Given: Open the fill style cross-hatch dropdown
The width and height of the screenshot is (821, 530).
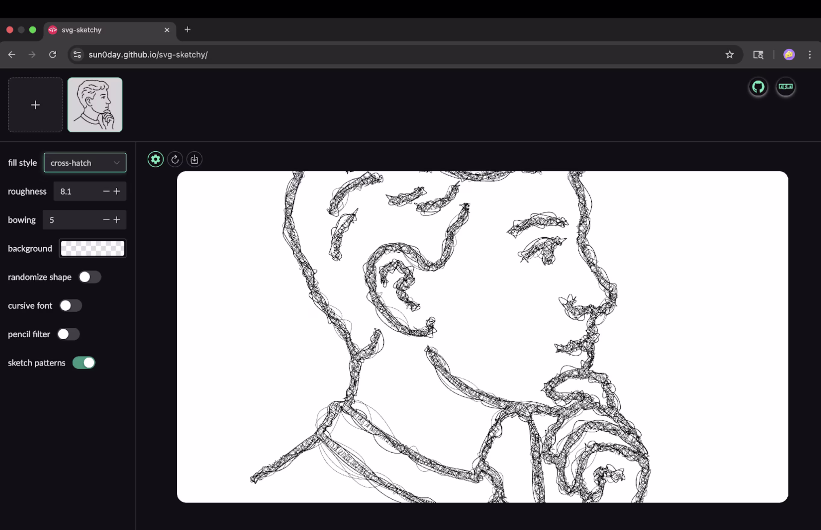Looking at the screenshot, I should click(85, 163).
